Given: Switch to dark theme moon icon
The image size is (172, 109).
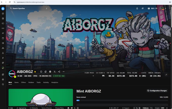Looking at the screenshot, I should 137,108.
